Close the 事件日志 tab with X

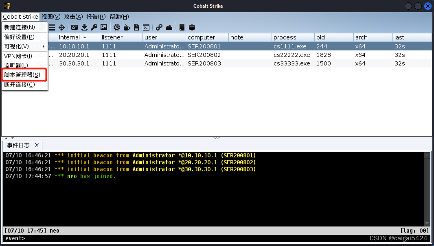pyautogui.click(x=37, y=145)
